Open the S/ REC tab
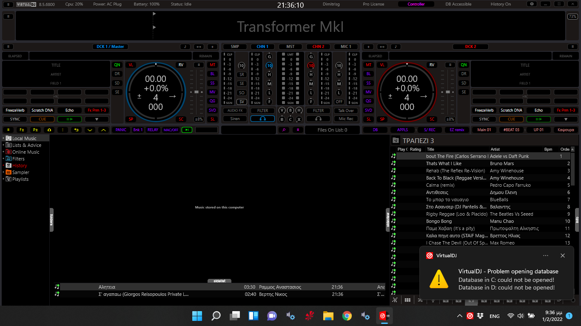The height and width of the screenshot is (326, 581). click(x=430, y=130)
